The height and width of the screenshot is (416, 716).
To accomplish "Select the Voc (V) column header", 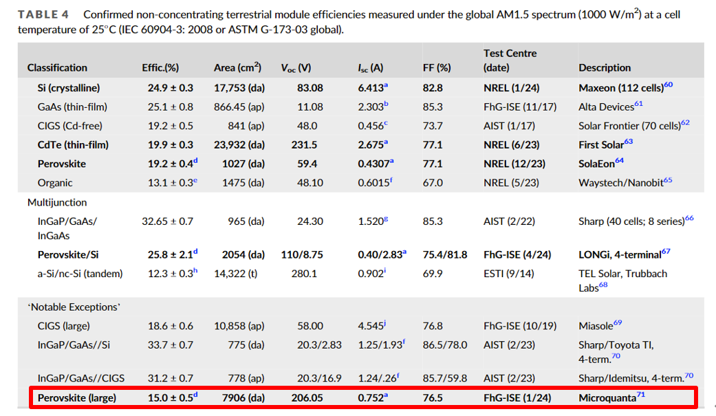I will point(296,68).
